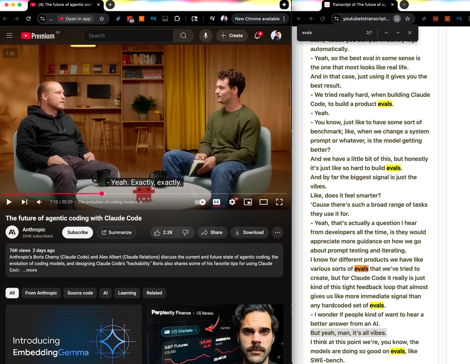Reload the YouTube page

click(x=28, y=18)
